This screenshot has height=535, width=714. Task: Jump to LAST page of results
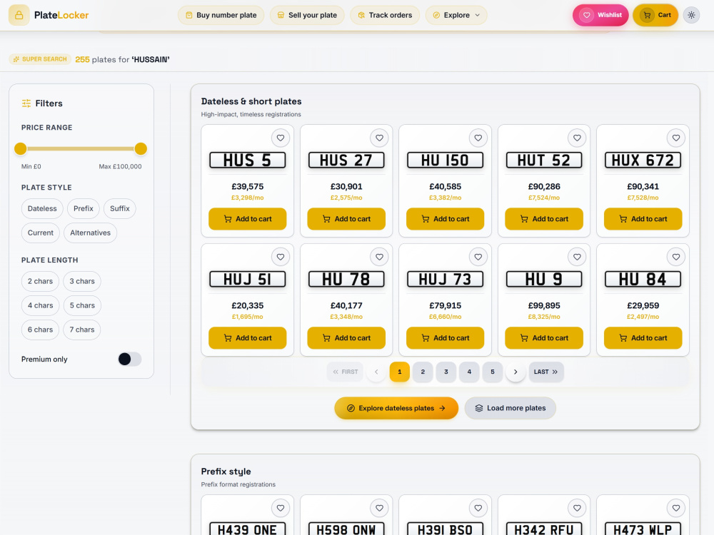tap(546, 372)
